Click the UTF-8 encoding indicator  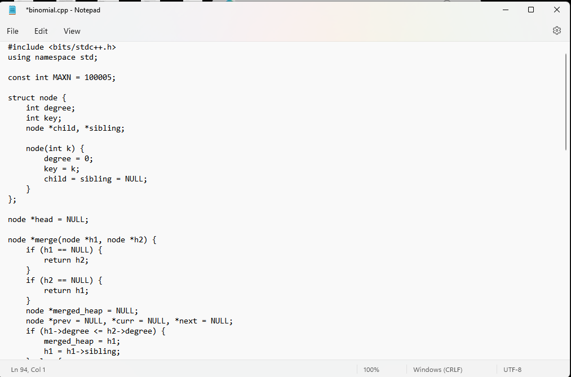tap(512, 369)
